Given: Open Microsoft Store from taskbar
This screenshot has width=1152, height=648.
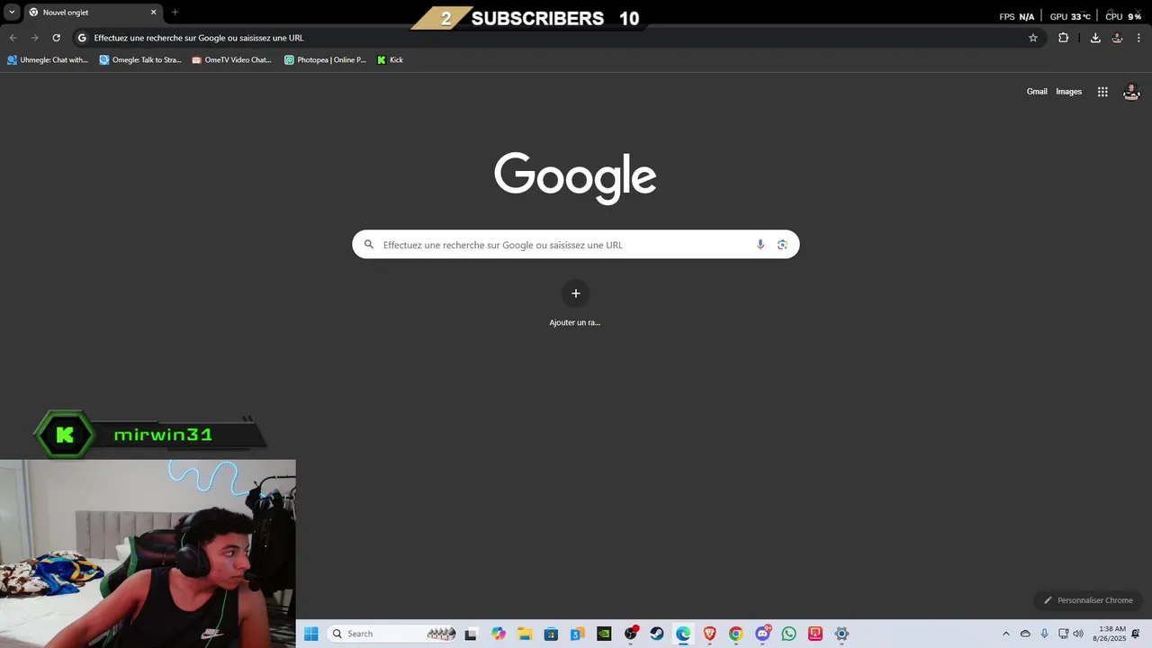Looking at the screenshot, I should tap(551, 634).
